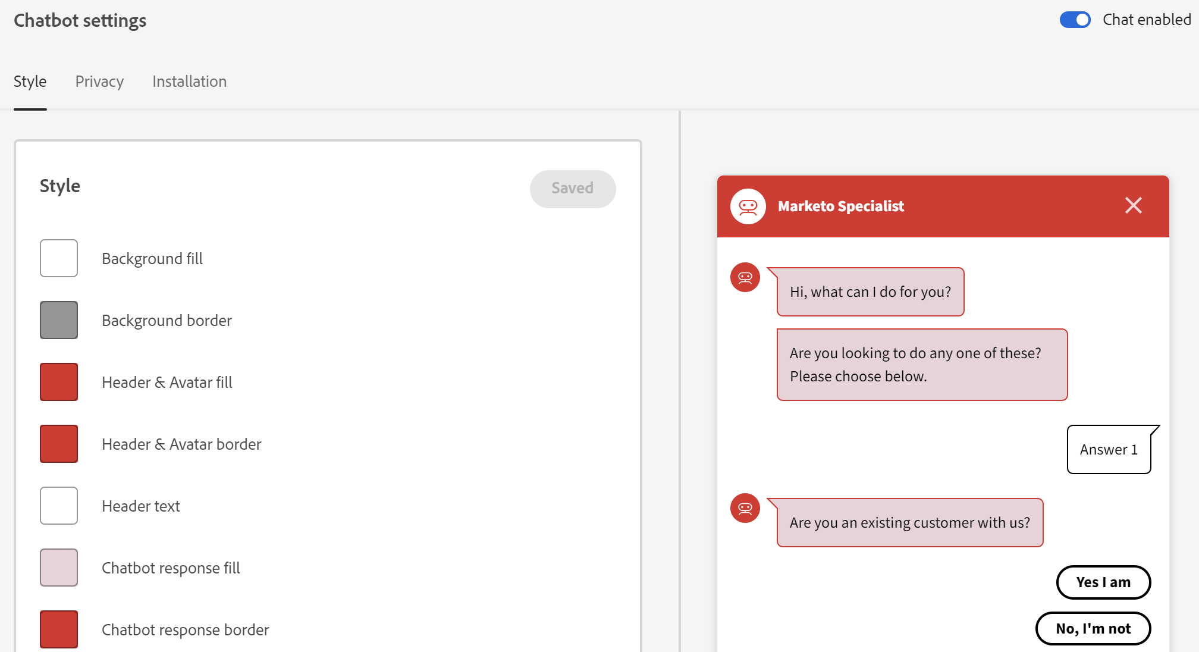Open Header & Avatar border swatch
Screen dimensions: 1199x652
point(59,444)
